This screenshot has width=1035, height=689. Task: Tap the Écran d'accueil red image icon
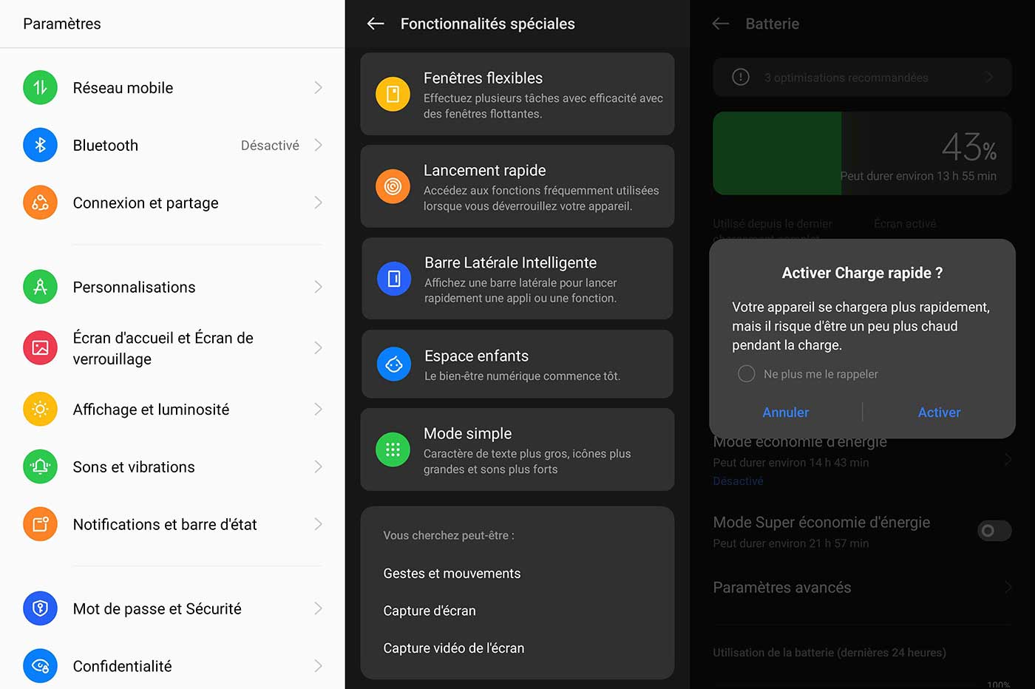click(40, 347)
